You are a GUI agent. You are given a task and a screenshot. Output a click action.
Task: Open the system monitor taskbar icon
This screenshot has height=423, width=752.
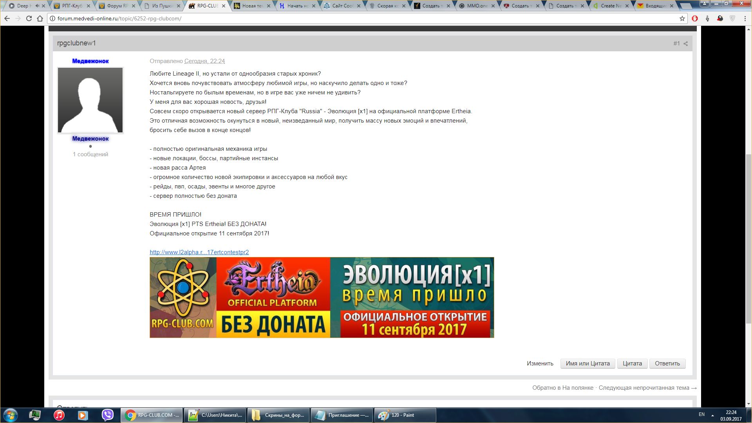35,415
